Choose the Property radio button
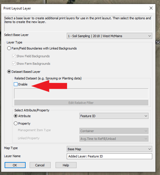Screen dimensions: 160x175 16,123
